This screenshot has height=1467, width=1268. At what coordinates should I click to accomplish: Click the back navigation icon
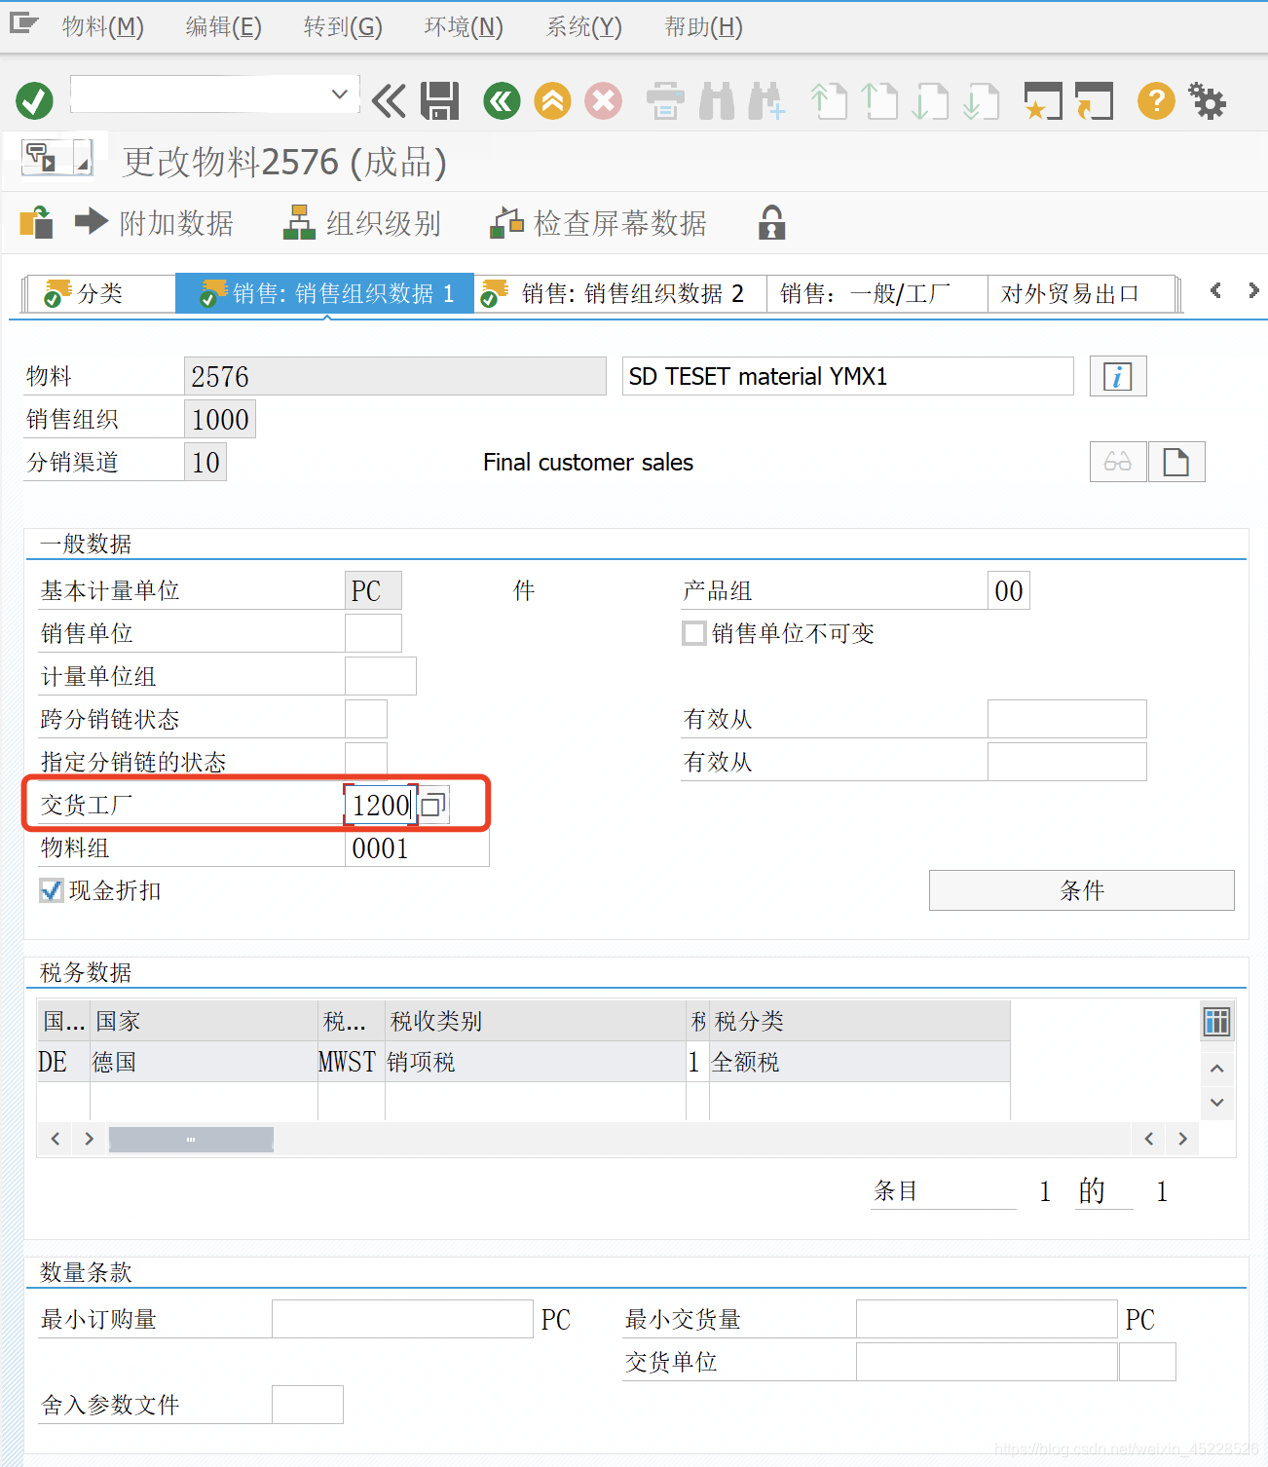501,100
